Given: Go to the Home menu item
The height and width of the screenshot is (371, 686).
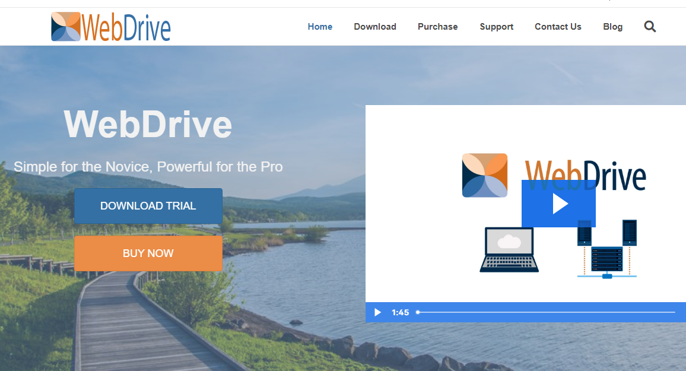Looking at the screenshot, I should click(x=320, y=27).
